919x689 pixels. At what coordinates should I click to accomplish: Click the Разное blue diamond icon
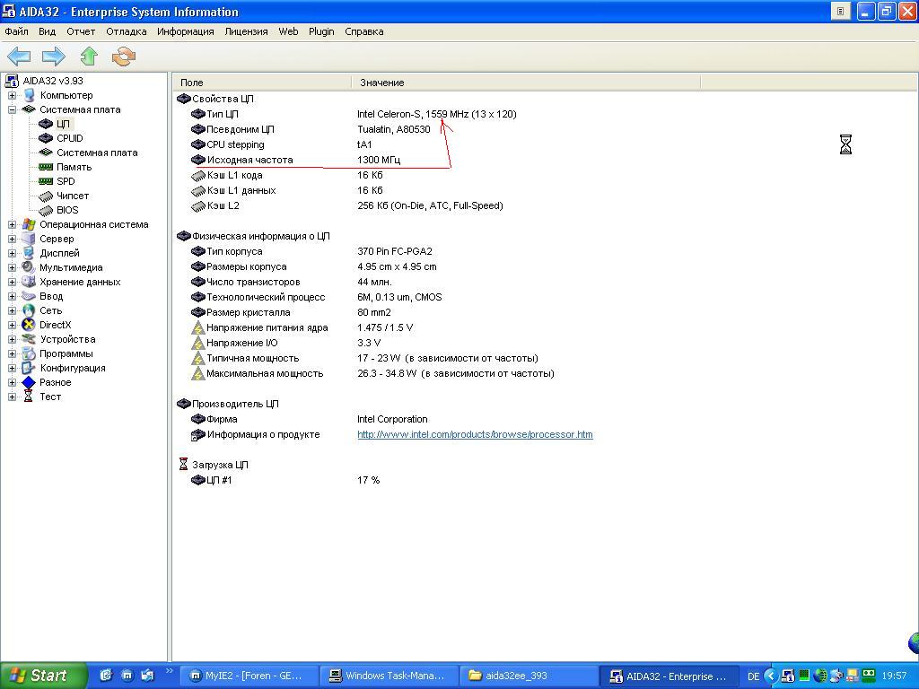(29, 382)
